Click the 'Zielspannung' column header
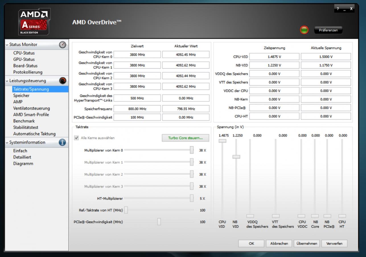The height and width of the screenshot is (257, 366). (x=274, y=48)
